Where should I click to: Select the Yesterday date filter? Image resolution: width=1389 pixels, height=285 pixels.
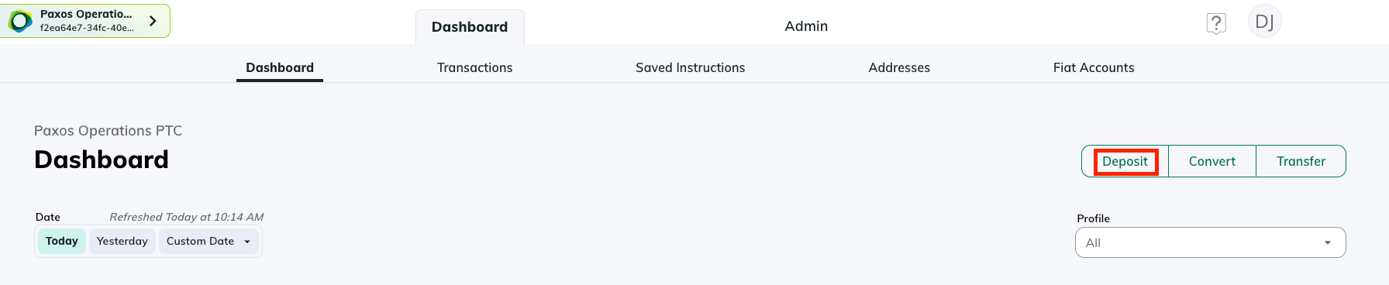(x=122, y=241)
